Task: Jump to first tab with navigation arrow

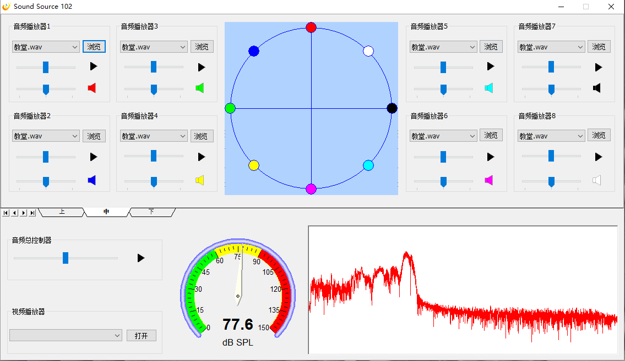Action: point(6,213)
